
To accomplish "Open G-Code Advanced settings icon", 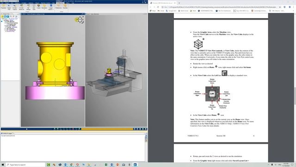I will coord(22,7).
